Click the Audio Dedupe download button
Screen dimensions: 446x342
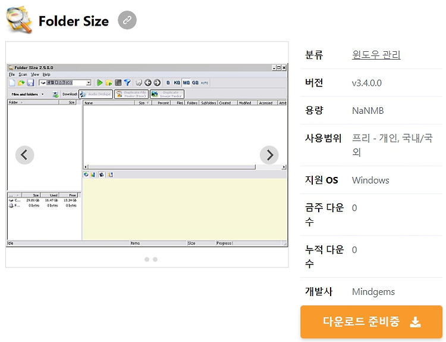pyautogui.click(x=96, y=94)
